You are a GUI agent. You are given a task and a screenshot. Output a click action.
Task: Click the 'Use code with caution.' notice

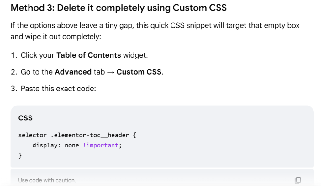47,180
